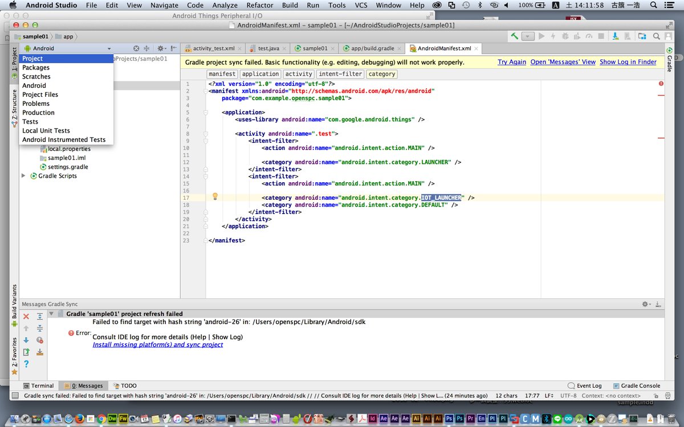Select Packages in the view list
The image size is (684, 427).
tap(66, 68)
